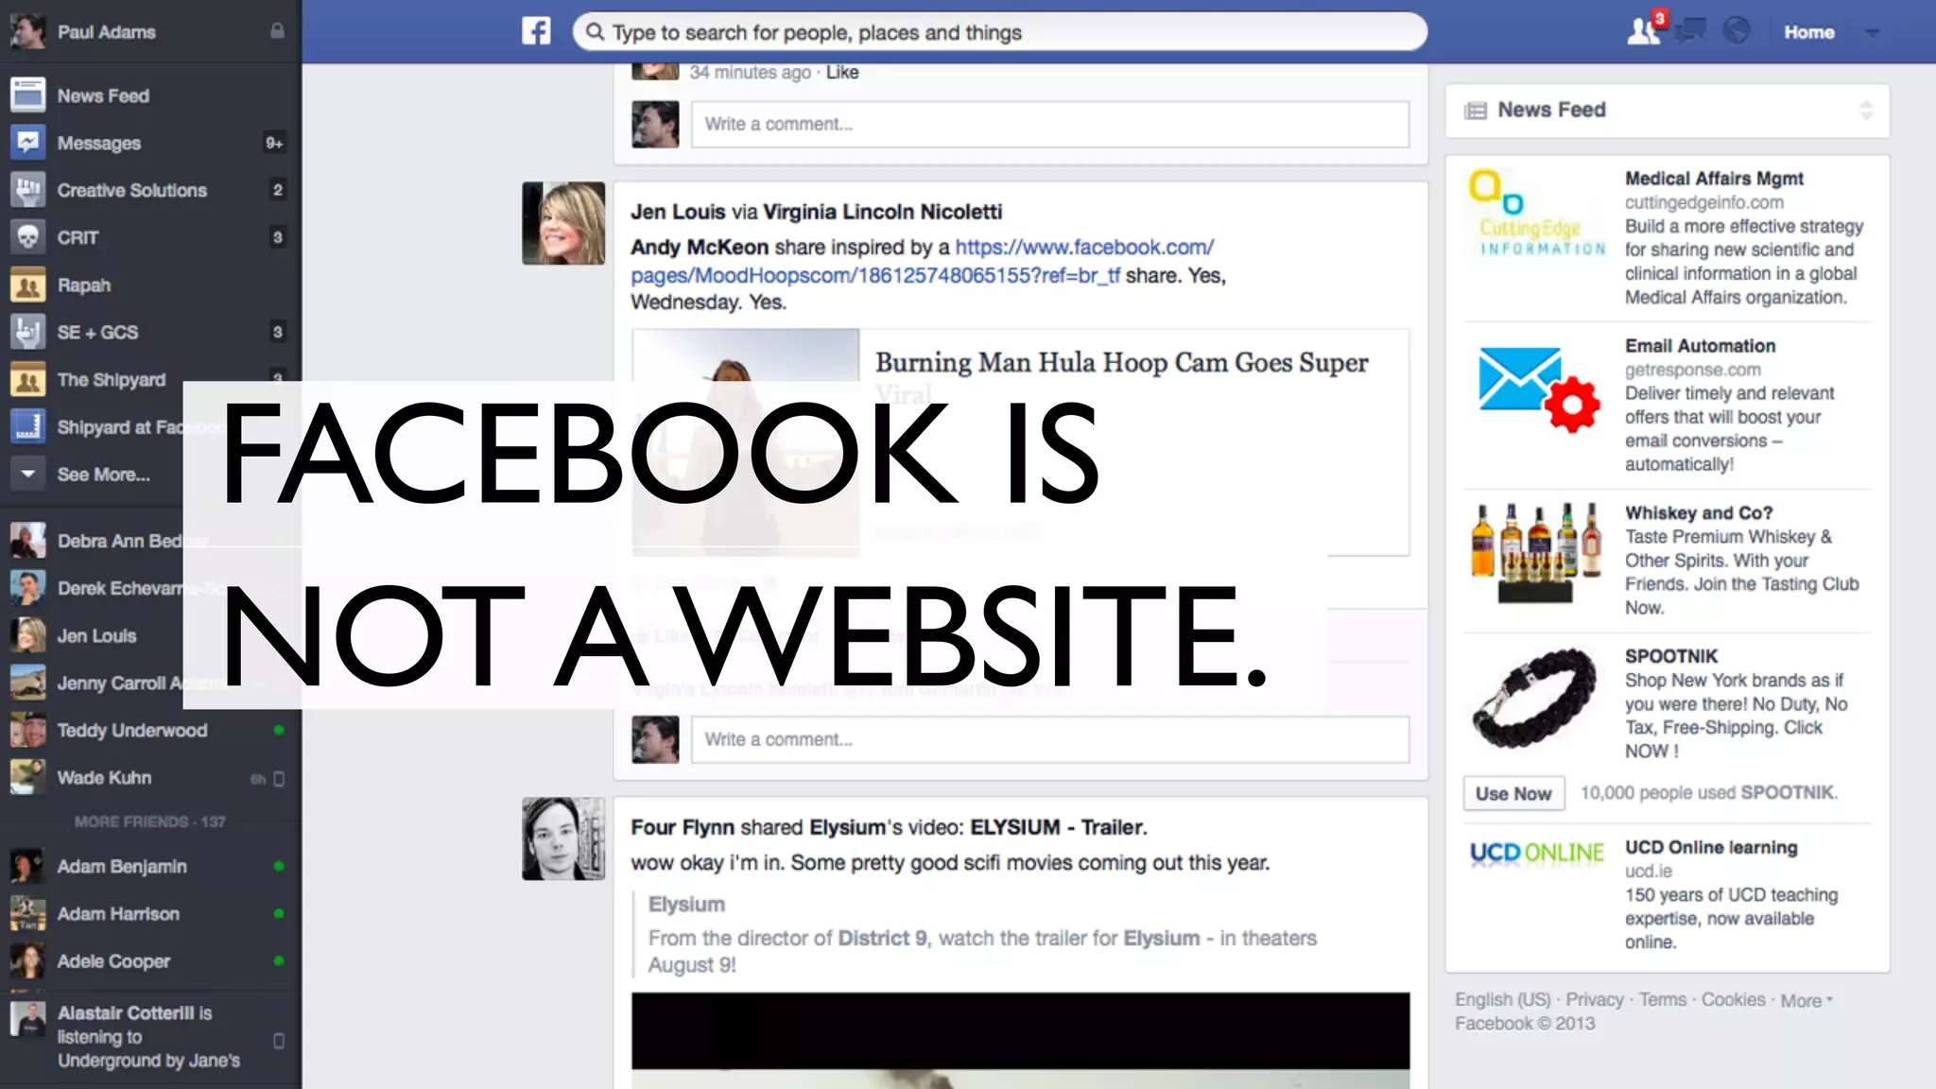The width and height of the screenshot is (1936, 1089).
Task: Open the CRIT group
Action: coord(78,237)
